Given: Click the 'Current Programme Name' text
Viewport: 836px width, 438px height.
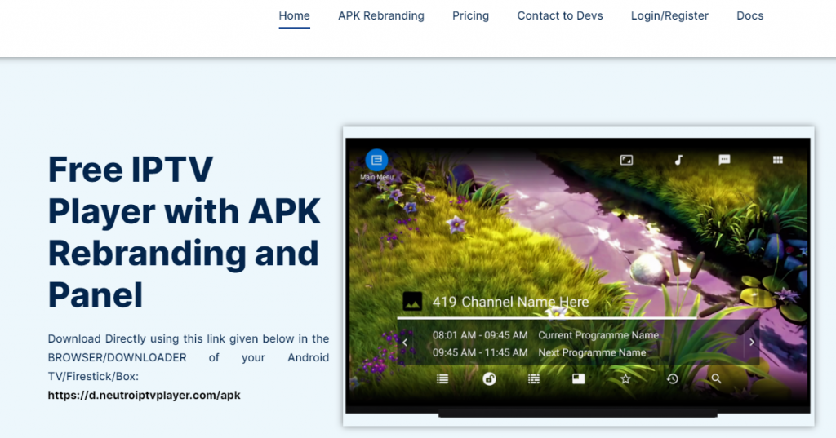Looking at the screenshot, I should click(x=598, y=335).
